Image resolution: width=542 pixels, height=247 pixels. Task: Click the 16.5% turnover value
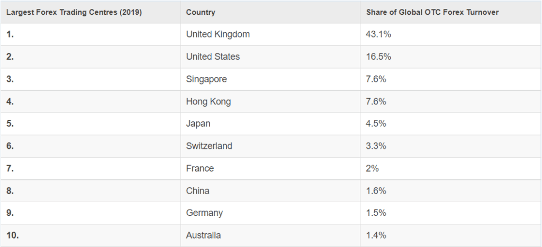coord(378,56)
